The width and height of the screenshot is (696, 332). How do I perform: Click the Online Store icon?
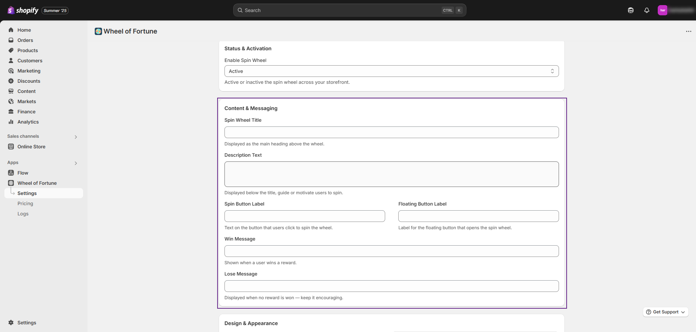click(x=11, y=147)
